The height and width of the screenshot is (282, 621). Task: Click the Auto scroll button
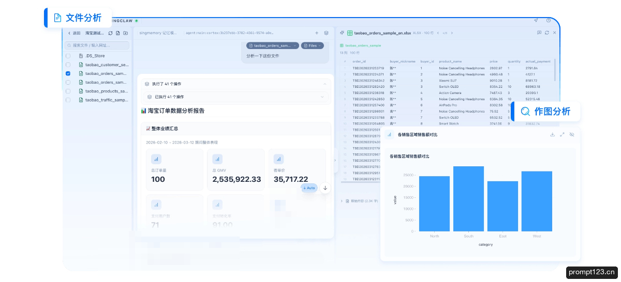(309, 188)
